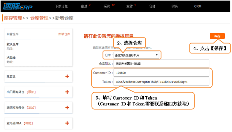Click the 【添加】 link next to 出口易海外仓

click(31, 92)
